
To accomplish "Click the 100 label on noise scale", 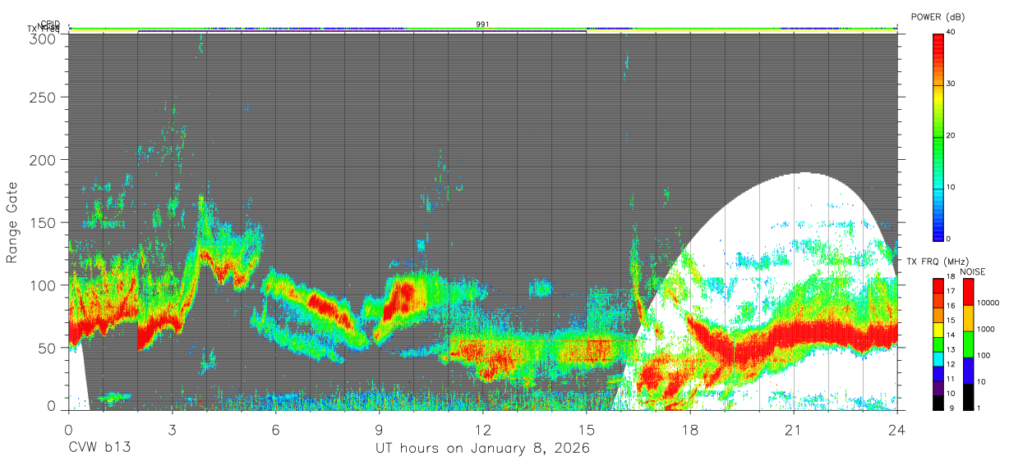I will [984, 355].
